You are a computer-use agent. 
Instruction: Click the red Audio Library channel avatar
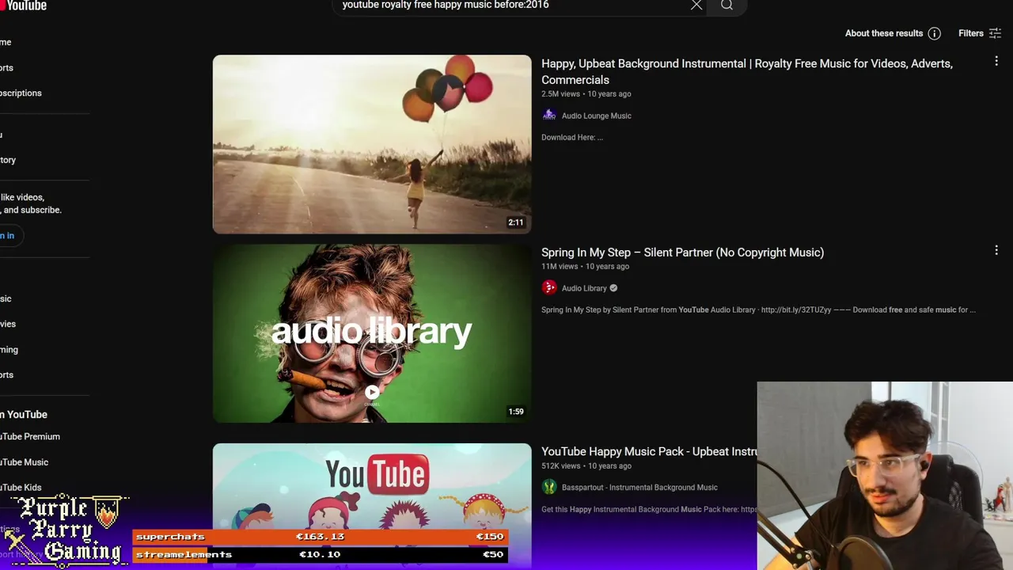point(549,288)
